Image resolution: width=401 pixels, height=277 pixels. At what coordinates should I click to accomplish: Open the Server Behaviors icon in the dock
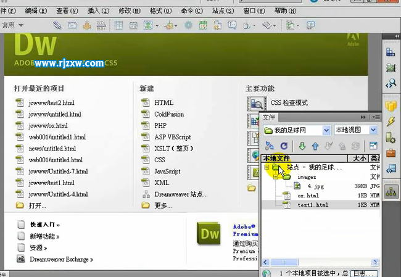point(391,138)
